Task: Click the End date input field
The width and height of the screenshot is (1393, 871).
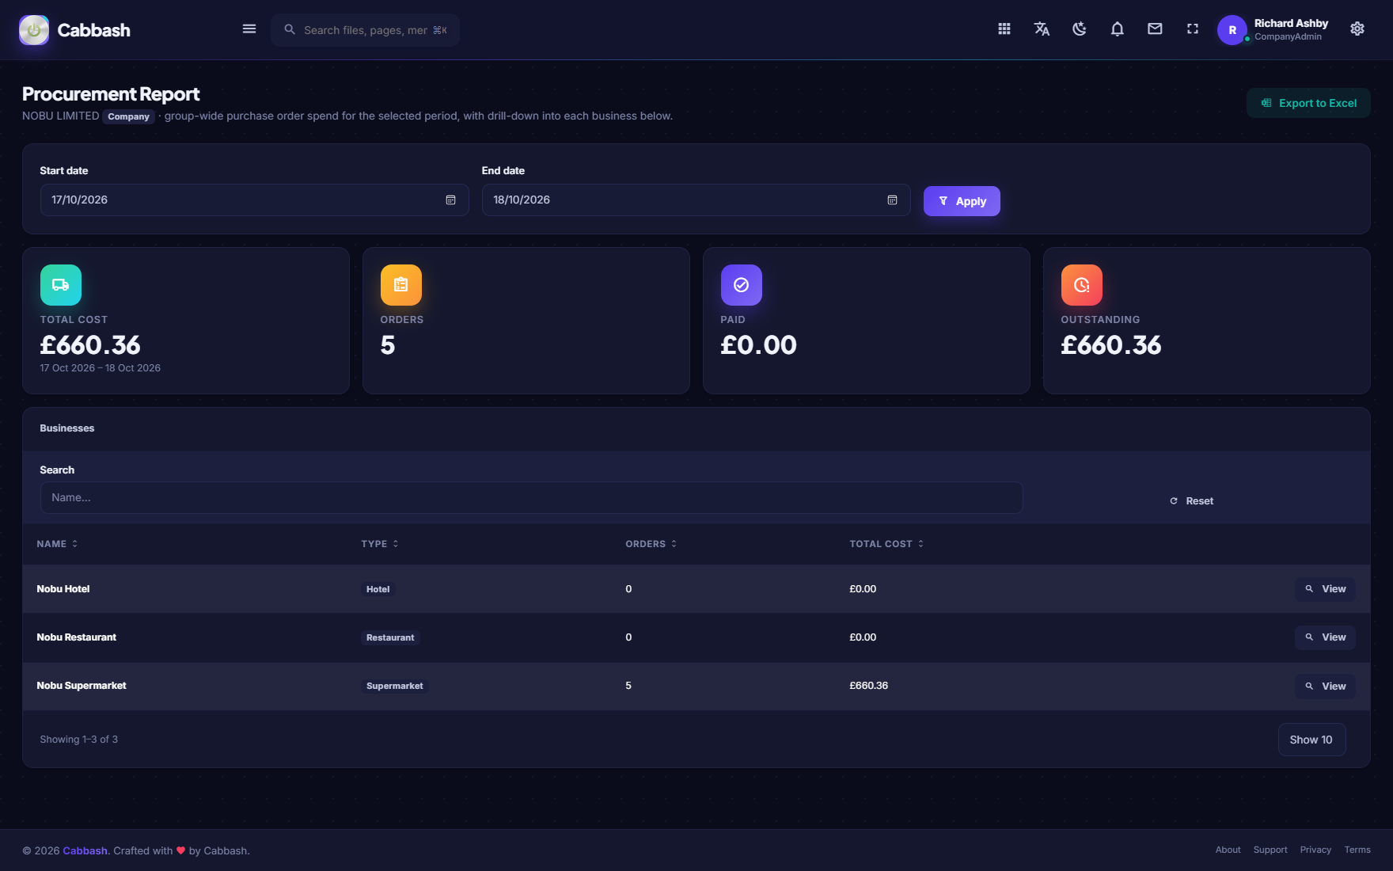Action: click(x=696, y=200)
